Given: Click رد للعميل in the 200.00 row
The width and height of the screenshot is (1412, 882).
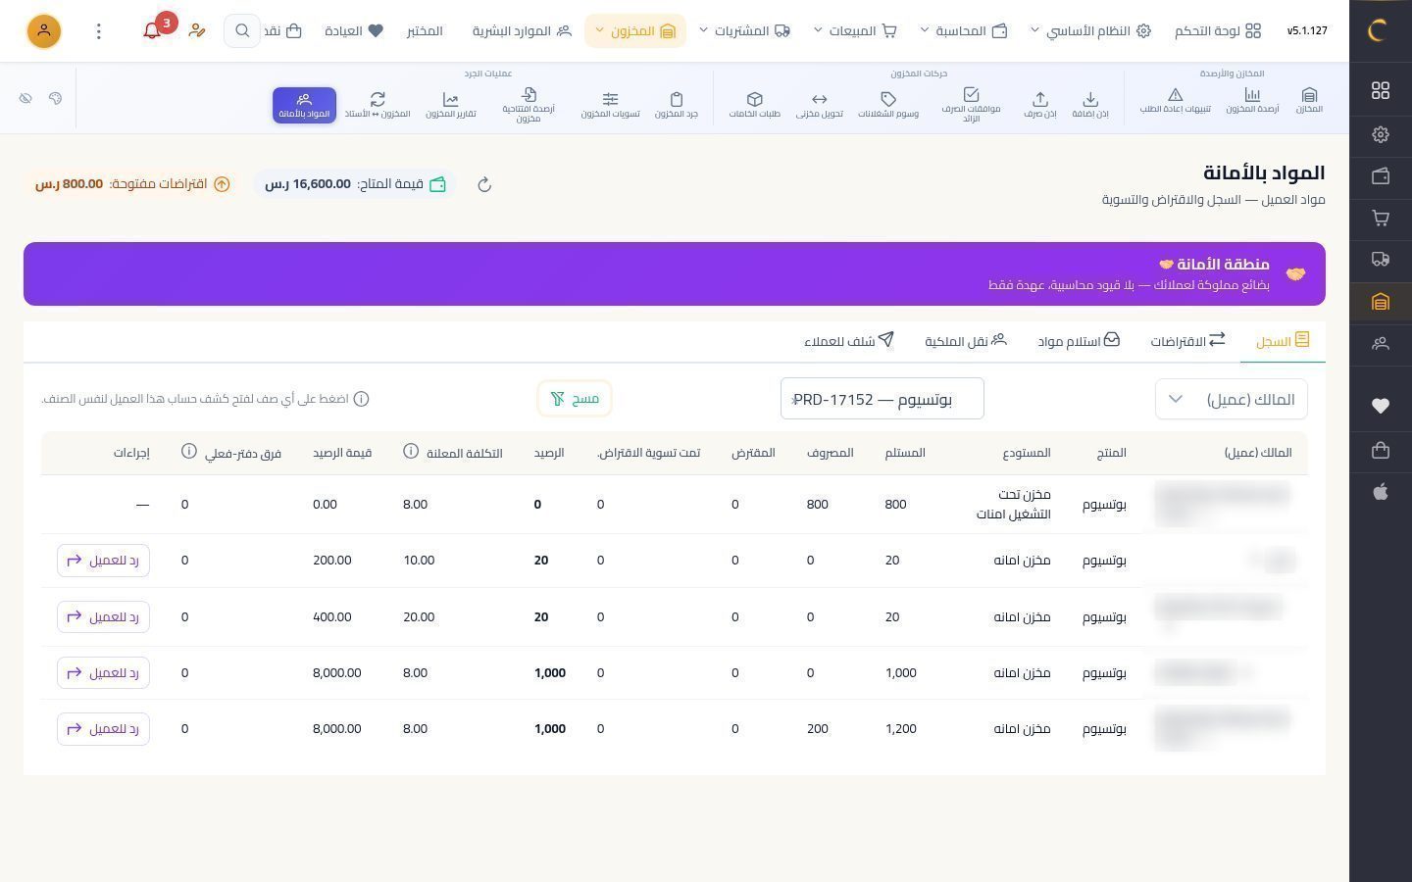Looking at the screenshot, I should 103,561.
